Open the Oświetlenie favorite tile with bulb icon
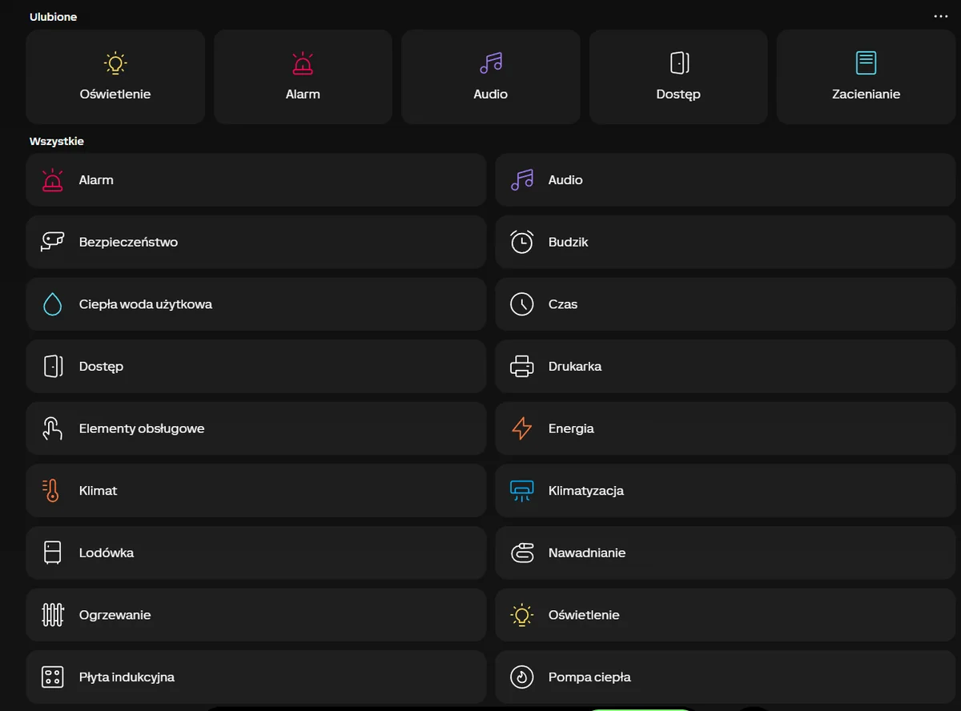The height and width of the screenshot is (711, 961). [115, 77]
